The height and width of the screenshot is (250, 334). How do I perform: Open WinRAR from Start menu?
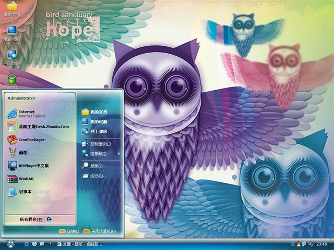point(21,179)
